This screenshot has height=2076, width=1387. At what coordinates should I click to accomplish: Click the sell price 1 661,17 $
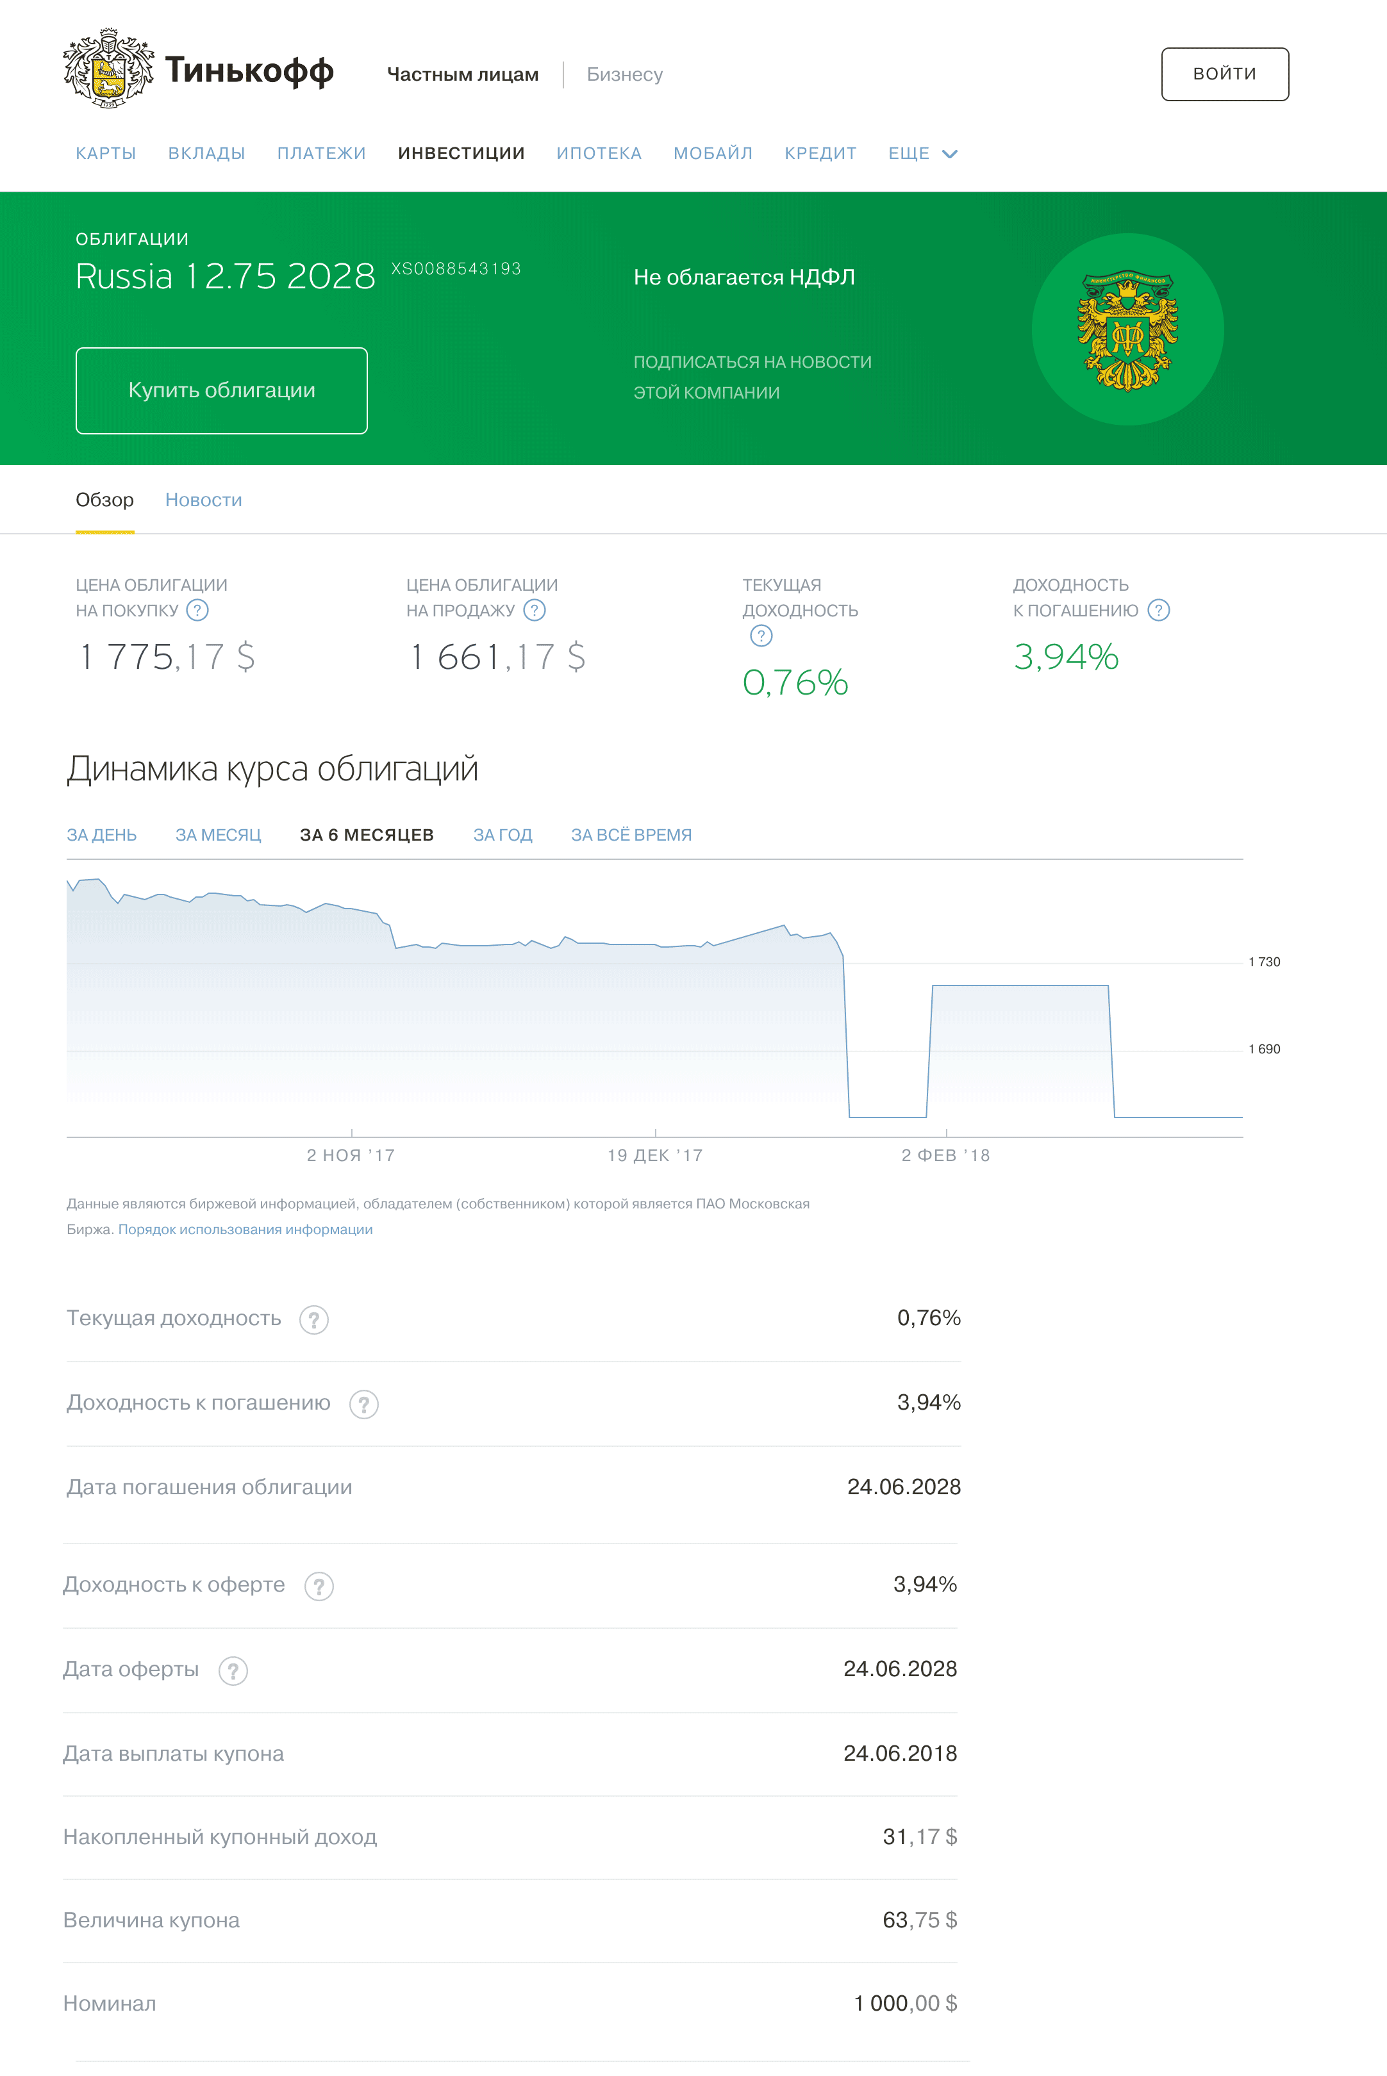click(497, 657)
